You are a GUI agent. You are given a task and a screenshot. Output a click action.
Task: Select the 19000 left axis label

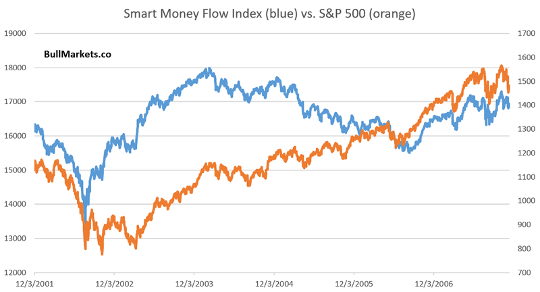point(15,33)
